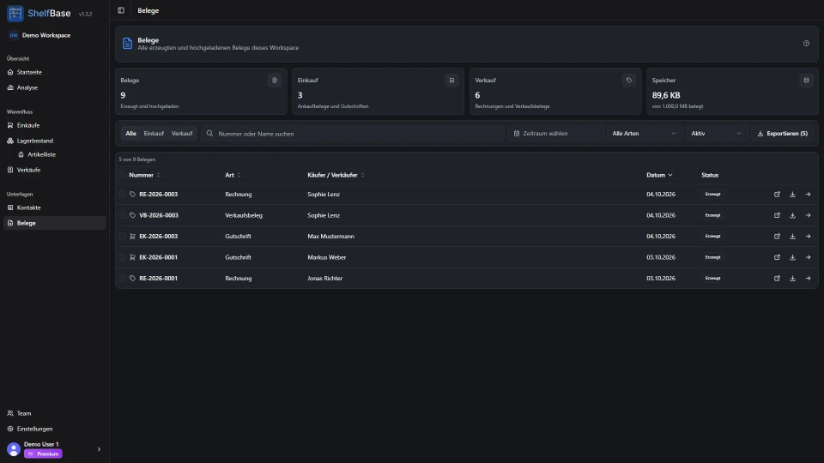The width and height of the screenshot is (824, 463).
Task: Download receipt RE-2026-0003
Action: (792, 195)
